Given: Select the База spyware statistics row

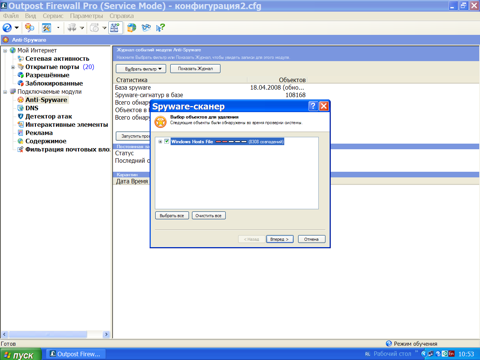Looking at the screenshot, I should 210,87.
